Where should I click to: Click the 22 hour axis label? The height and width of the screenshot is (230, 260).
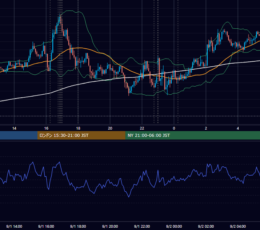[142, 128]
